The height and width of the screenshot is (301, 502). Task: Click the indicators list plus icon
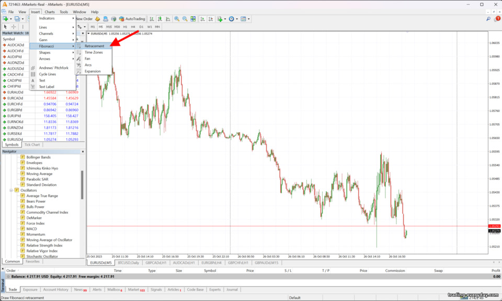pyautogui.click(x=220, y=19)
